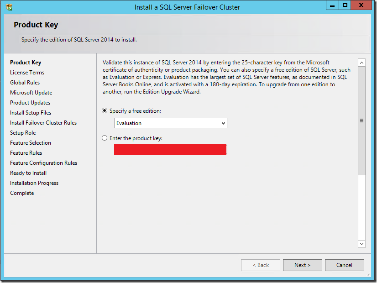
Task: Select the "Specify a free edition" radio button
Action: [x=105, y=111]
